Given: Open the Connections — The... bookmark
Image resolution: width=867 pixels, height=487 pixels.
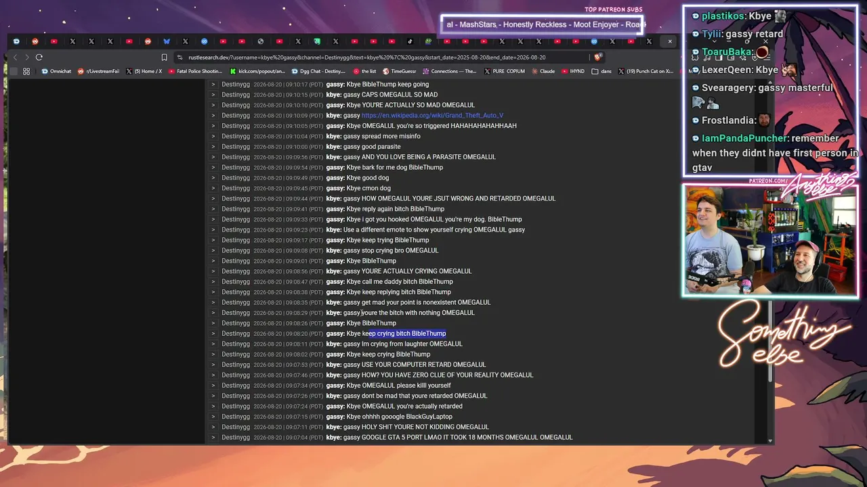Looking at the screenshot, I should click(450, 71).
